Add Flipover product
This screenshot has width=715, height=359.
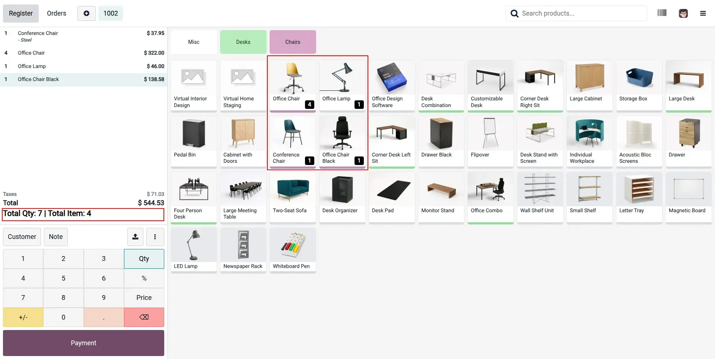[490, 142]
